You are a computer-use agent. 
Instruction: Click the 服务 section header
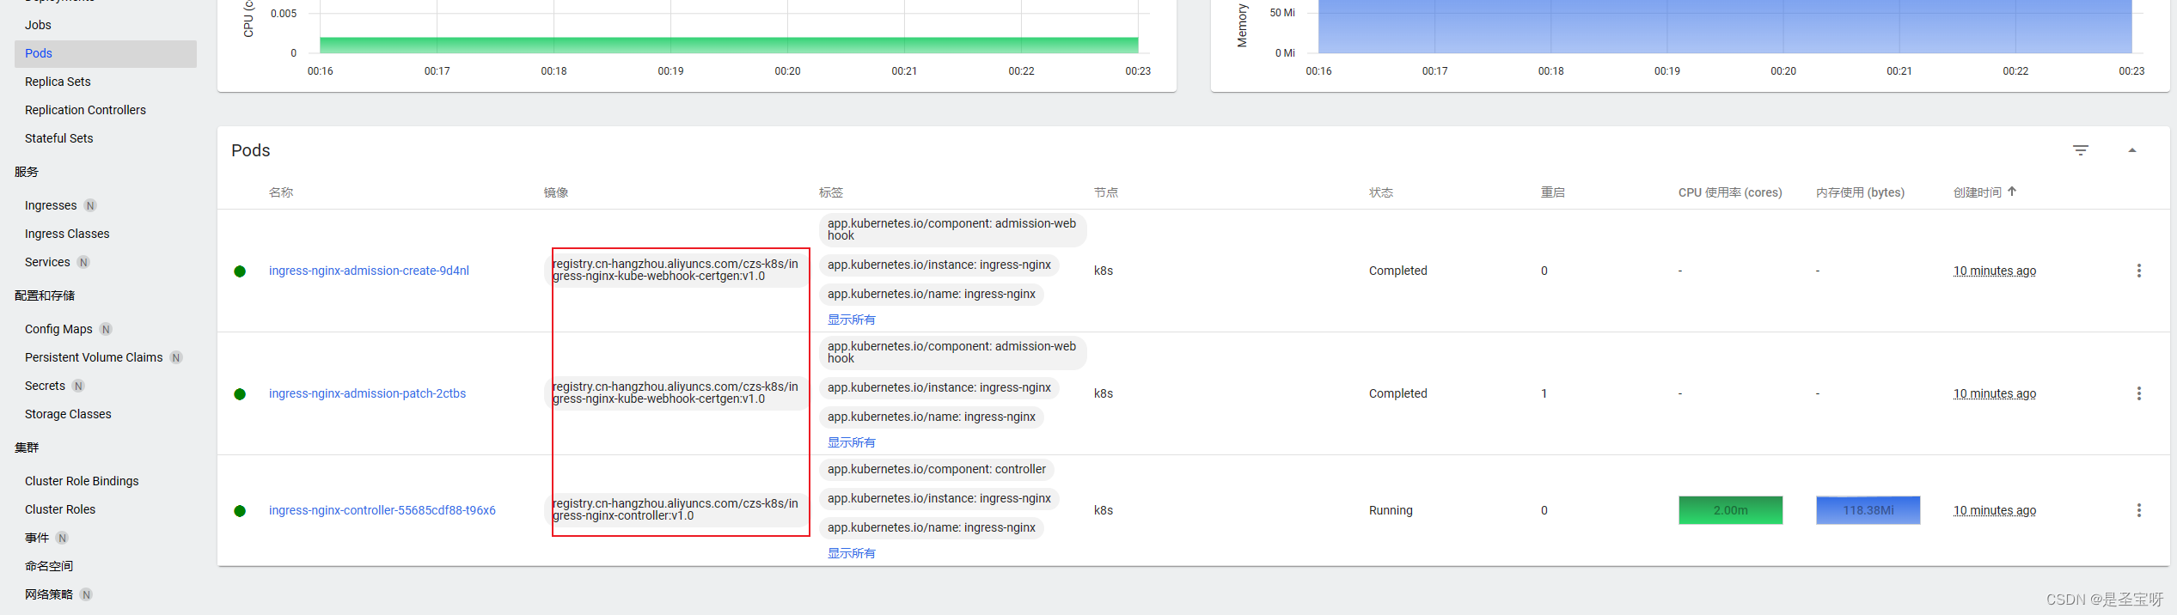[27, 172]
